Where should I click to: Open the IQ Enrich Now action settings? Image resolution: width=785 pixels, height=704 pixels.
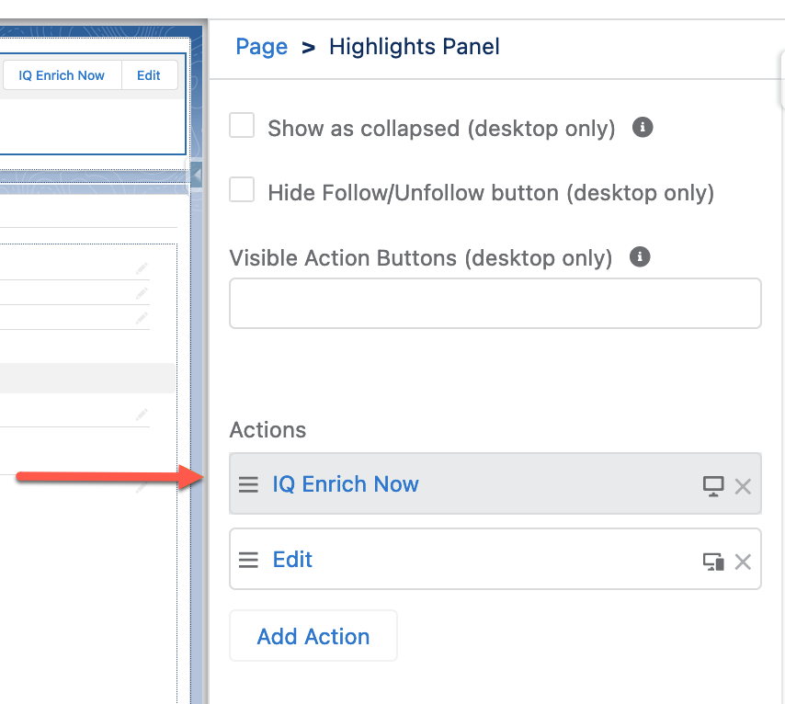(x=346, y=485)
